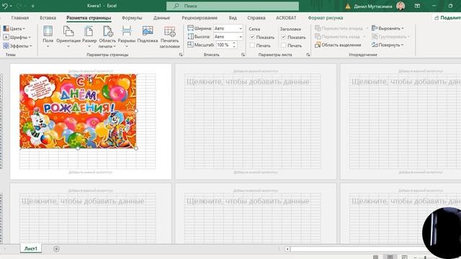
Task: Click the picture's right-middle sizing handle
Action: pyautogui.click(x=136, y=111)
